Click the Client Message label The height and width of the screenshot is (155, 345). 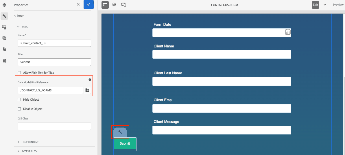[166, 121]
